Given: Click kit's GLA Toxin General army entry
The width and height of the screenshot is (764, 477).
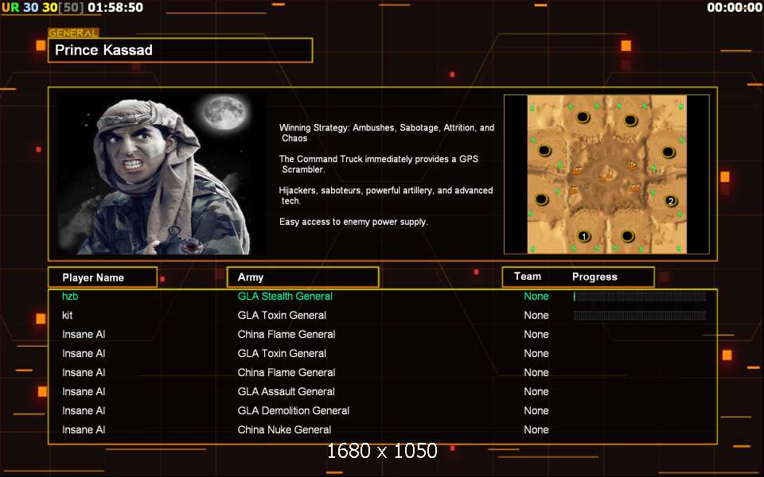Looking at the screenshot, I should coord(282,315).
